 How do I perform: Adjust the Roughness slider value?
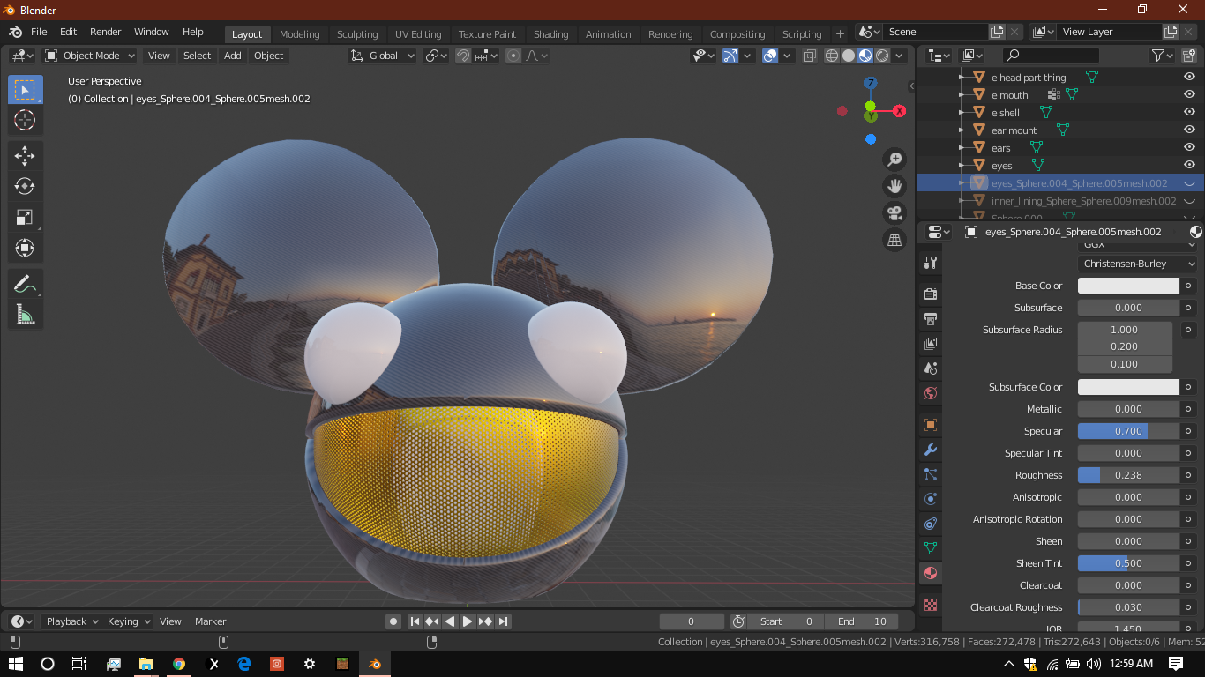[1128, 475]
